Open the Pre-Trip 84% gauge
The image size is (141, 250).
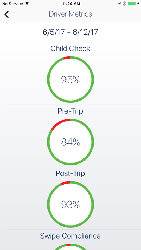pos(70,142)
